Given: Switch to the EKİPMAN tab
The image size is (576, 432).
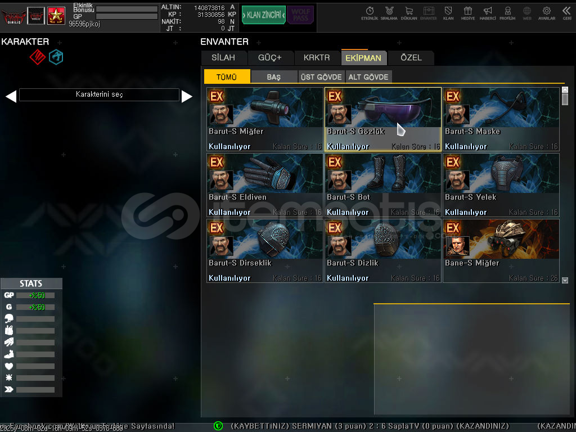Looking at the screenshot, I should 363,58.
